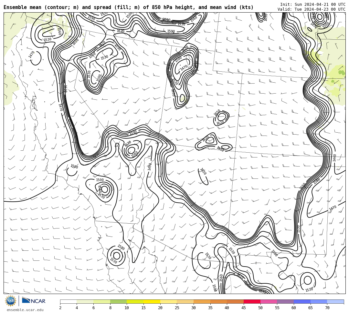Pick the dark orange 35–40 m colorbar swatch

[218, 301]
